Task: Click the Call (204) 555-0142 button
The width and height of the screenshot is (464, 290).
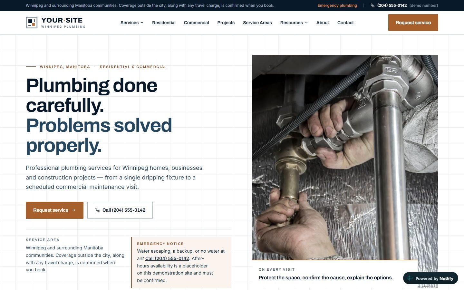Action: 120,210
